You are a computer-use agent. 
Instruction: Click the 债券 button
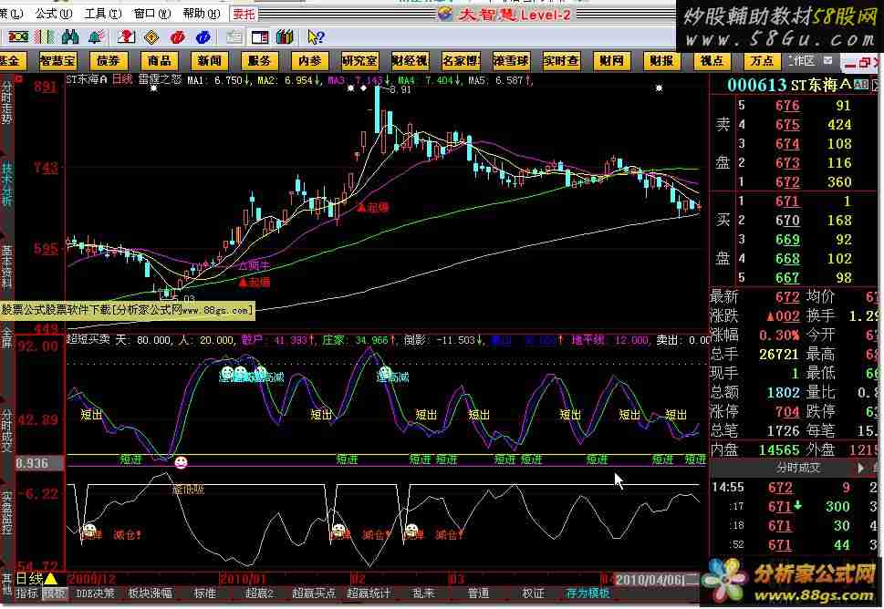[109, 61]
